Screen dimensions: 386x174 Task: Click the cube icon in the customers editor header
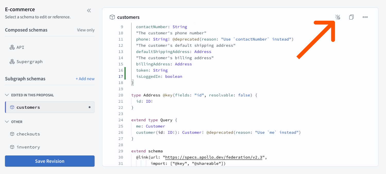pyautogui.click(x=112, y=17)
